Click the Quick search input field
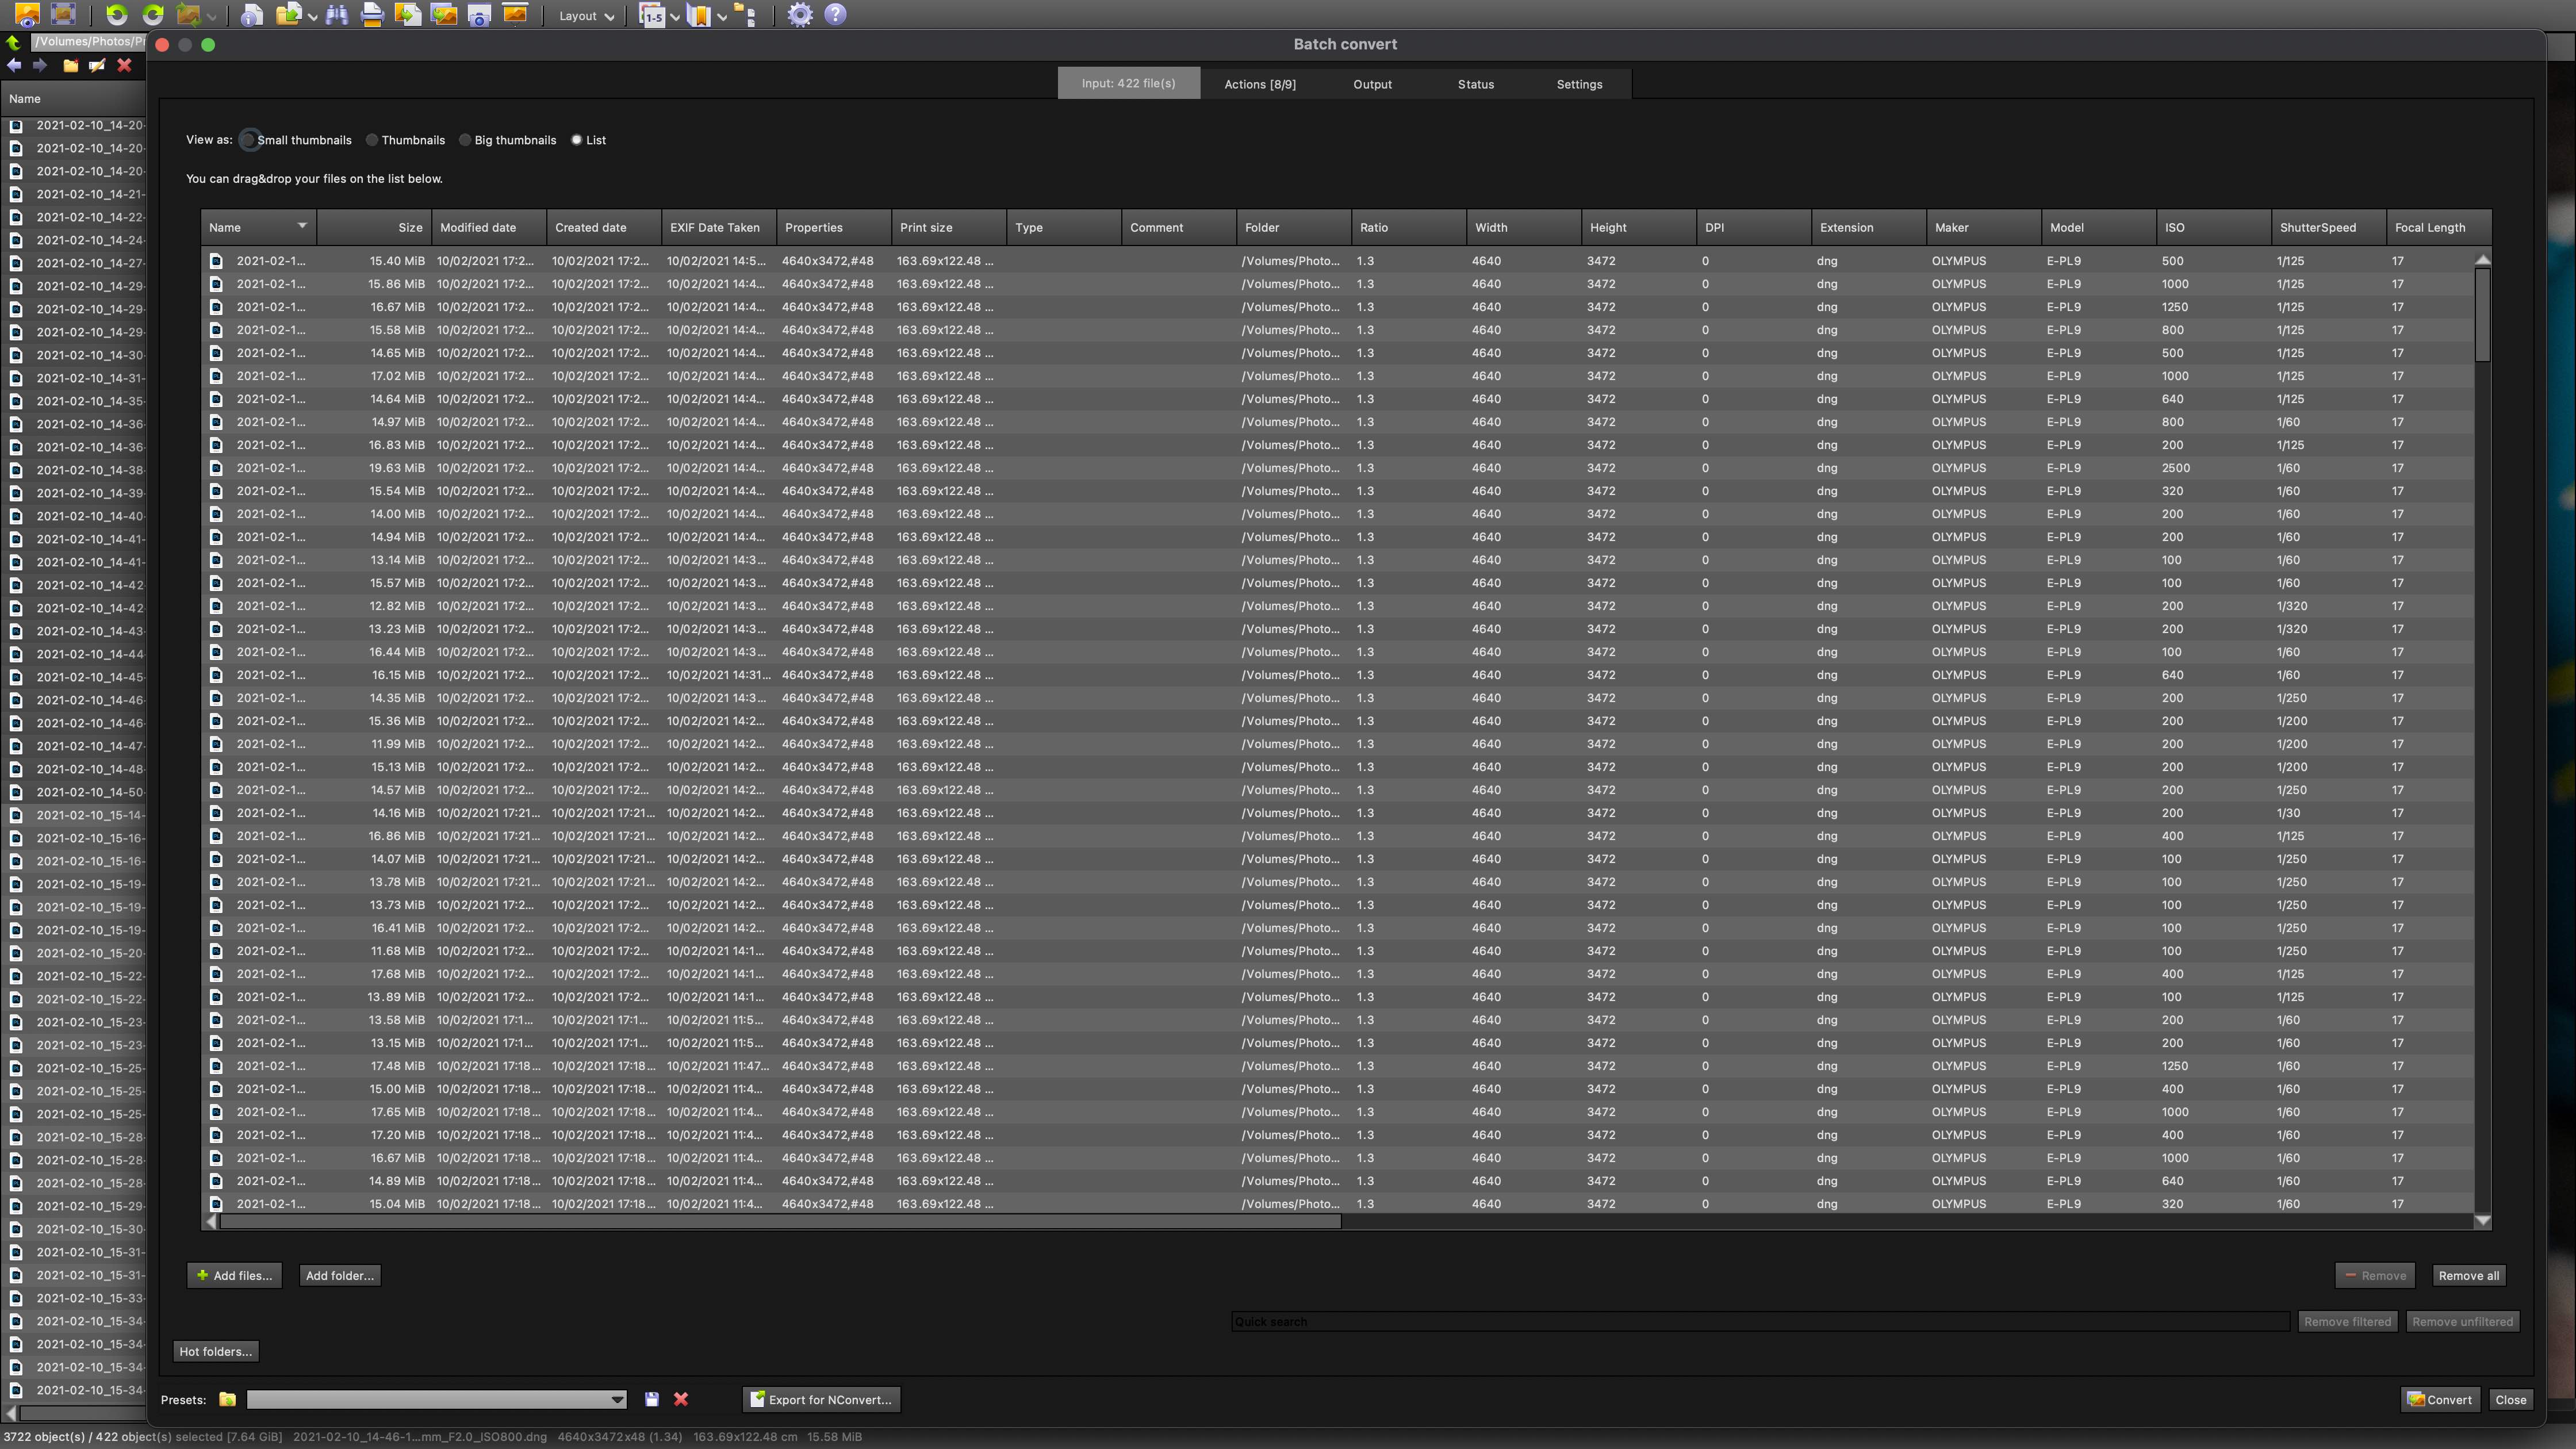This screenshot has height=1449, width=2576. click(x=1759, y=1321)
